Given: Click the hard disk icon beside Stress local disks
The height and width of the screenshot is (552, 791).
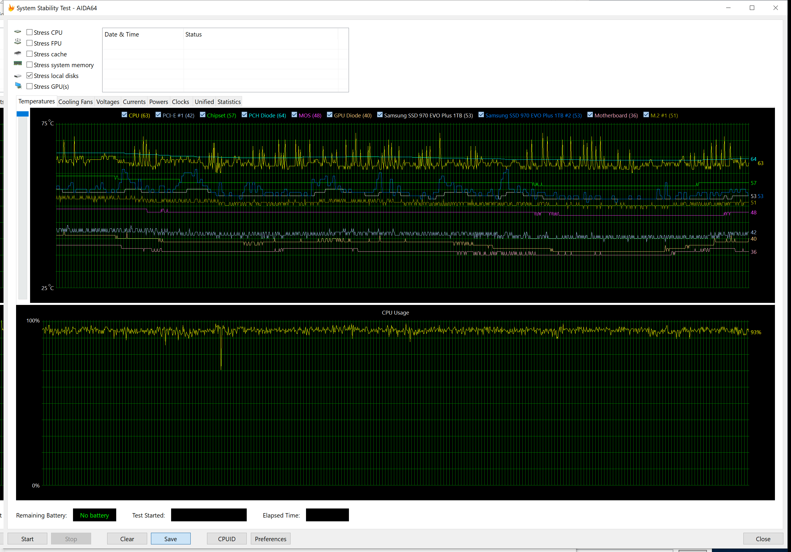Looking at the screenshot, I should tap(18, 76).
